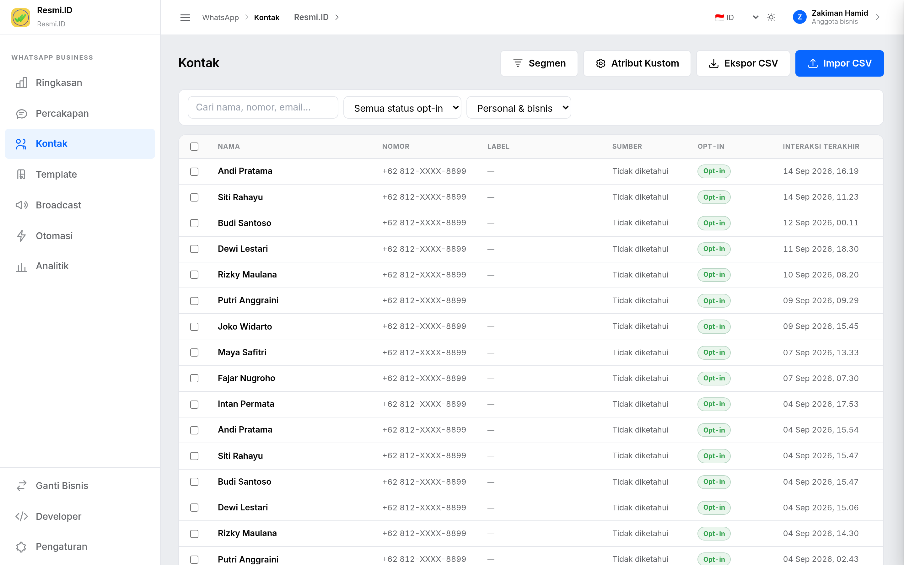
Task: Click the 14 Sep 2026, 16.19 date cell
Action: 821,171
